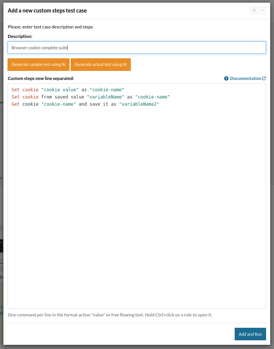This screenshot has width=274, height=349.
Task: Click "cookie-name" at end of first line
Action: point(107,90)
